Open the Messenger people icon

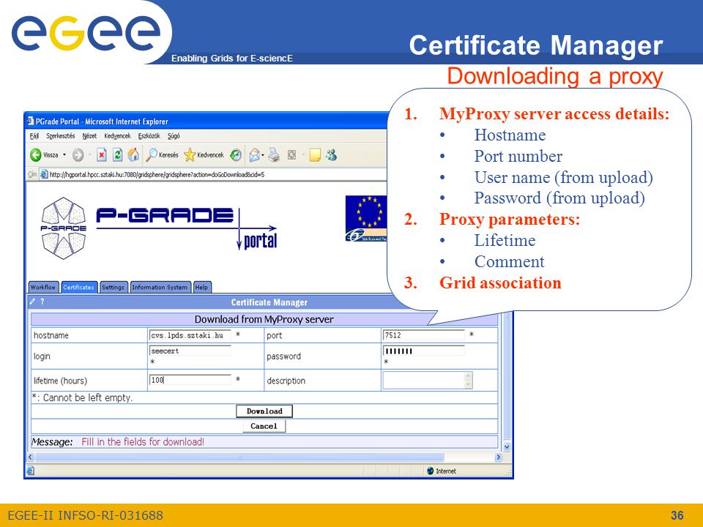332,155
